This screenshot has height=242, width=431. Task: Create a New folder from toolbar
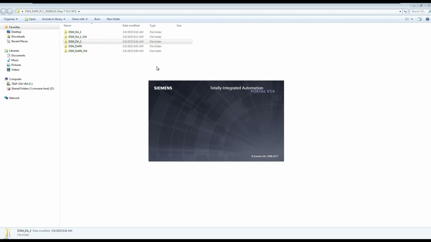click(x=113, y=19)
